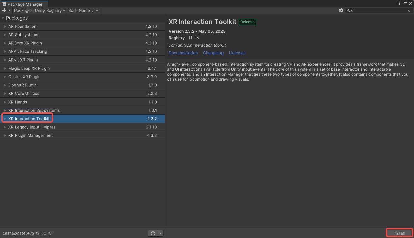Click the magnifier icon in search box
Screen dimensions: 414x238
(349, 10)
